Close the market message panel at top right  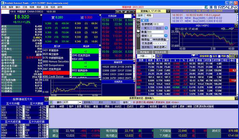[x=237, y=11]
